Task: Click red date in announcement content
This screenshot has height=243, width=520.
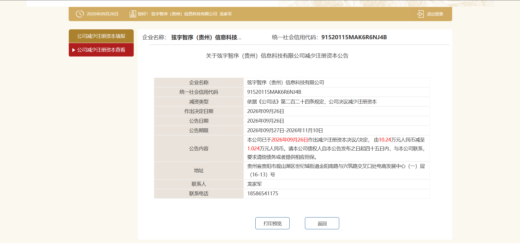Action: [290, 140]
